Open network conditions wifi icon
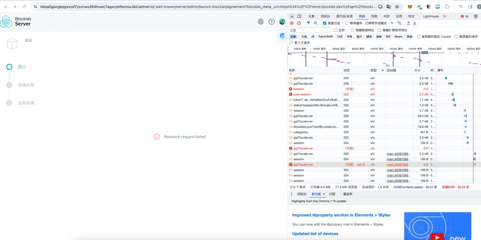The width and height of the screenshot is (481, 240). tap(399, 23)
